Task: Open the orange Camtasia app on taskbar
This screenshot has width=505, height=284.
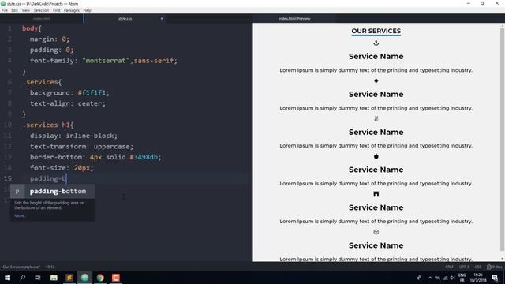Action: tap(116, 278)
